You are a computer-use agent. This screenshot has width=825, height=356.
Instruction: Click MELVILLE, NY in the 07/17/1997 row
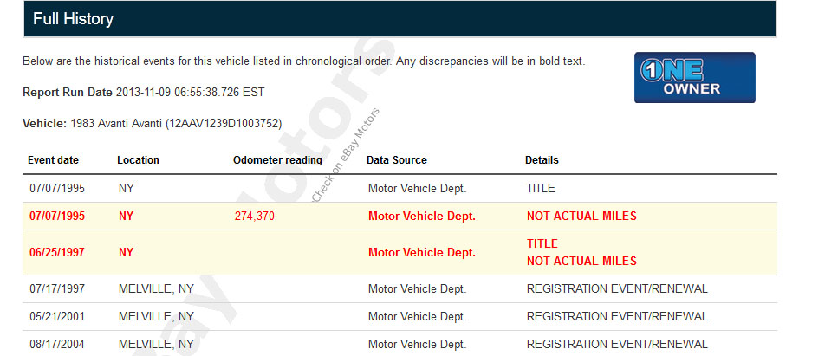[x=156, y=289]
